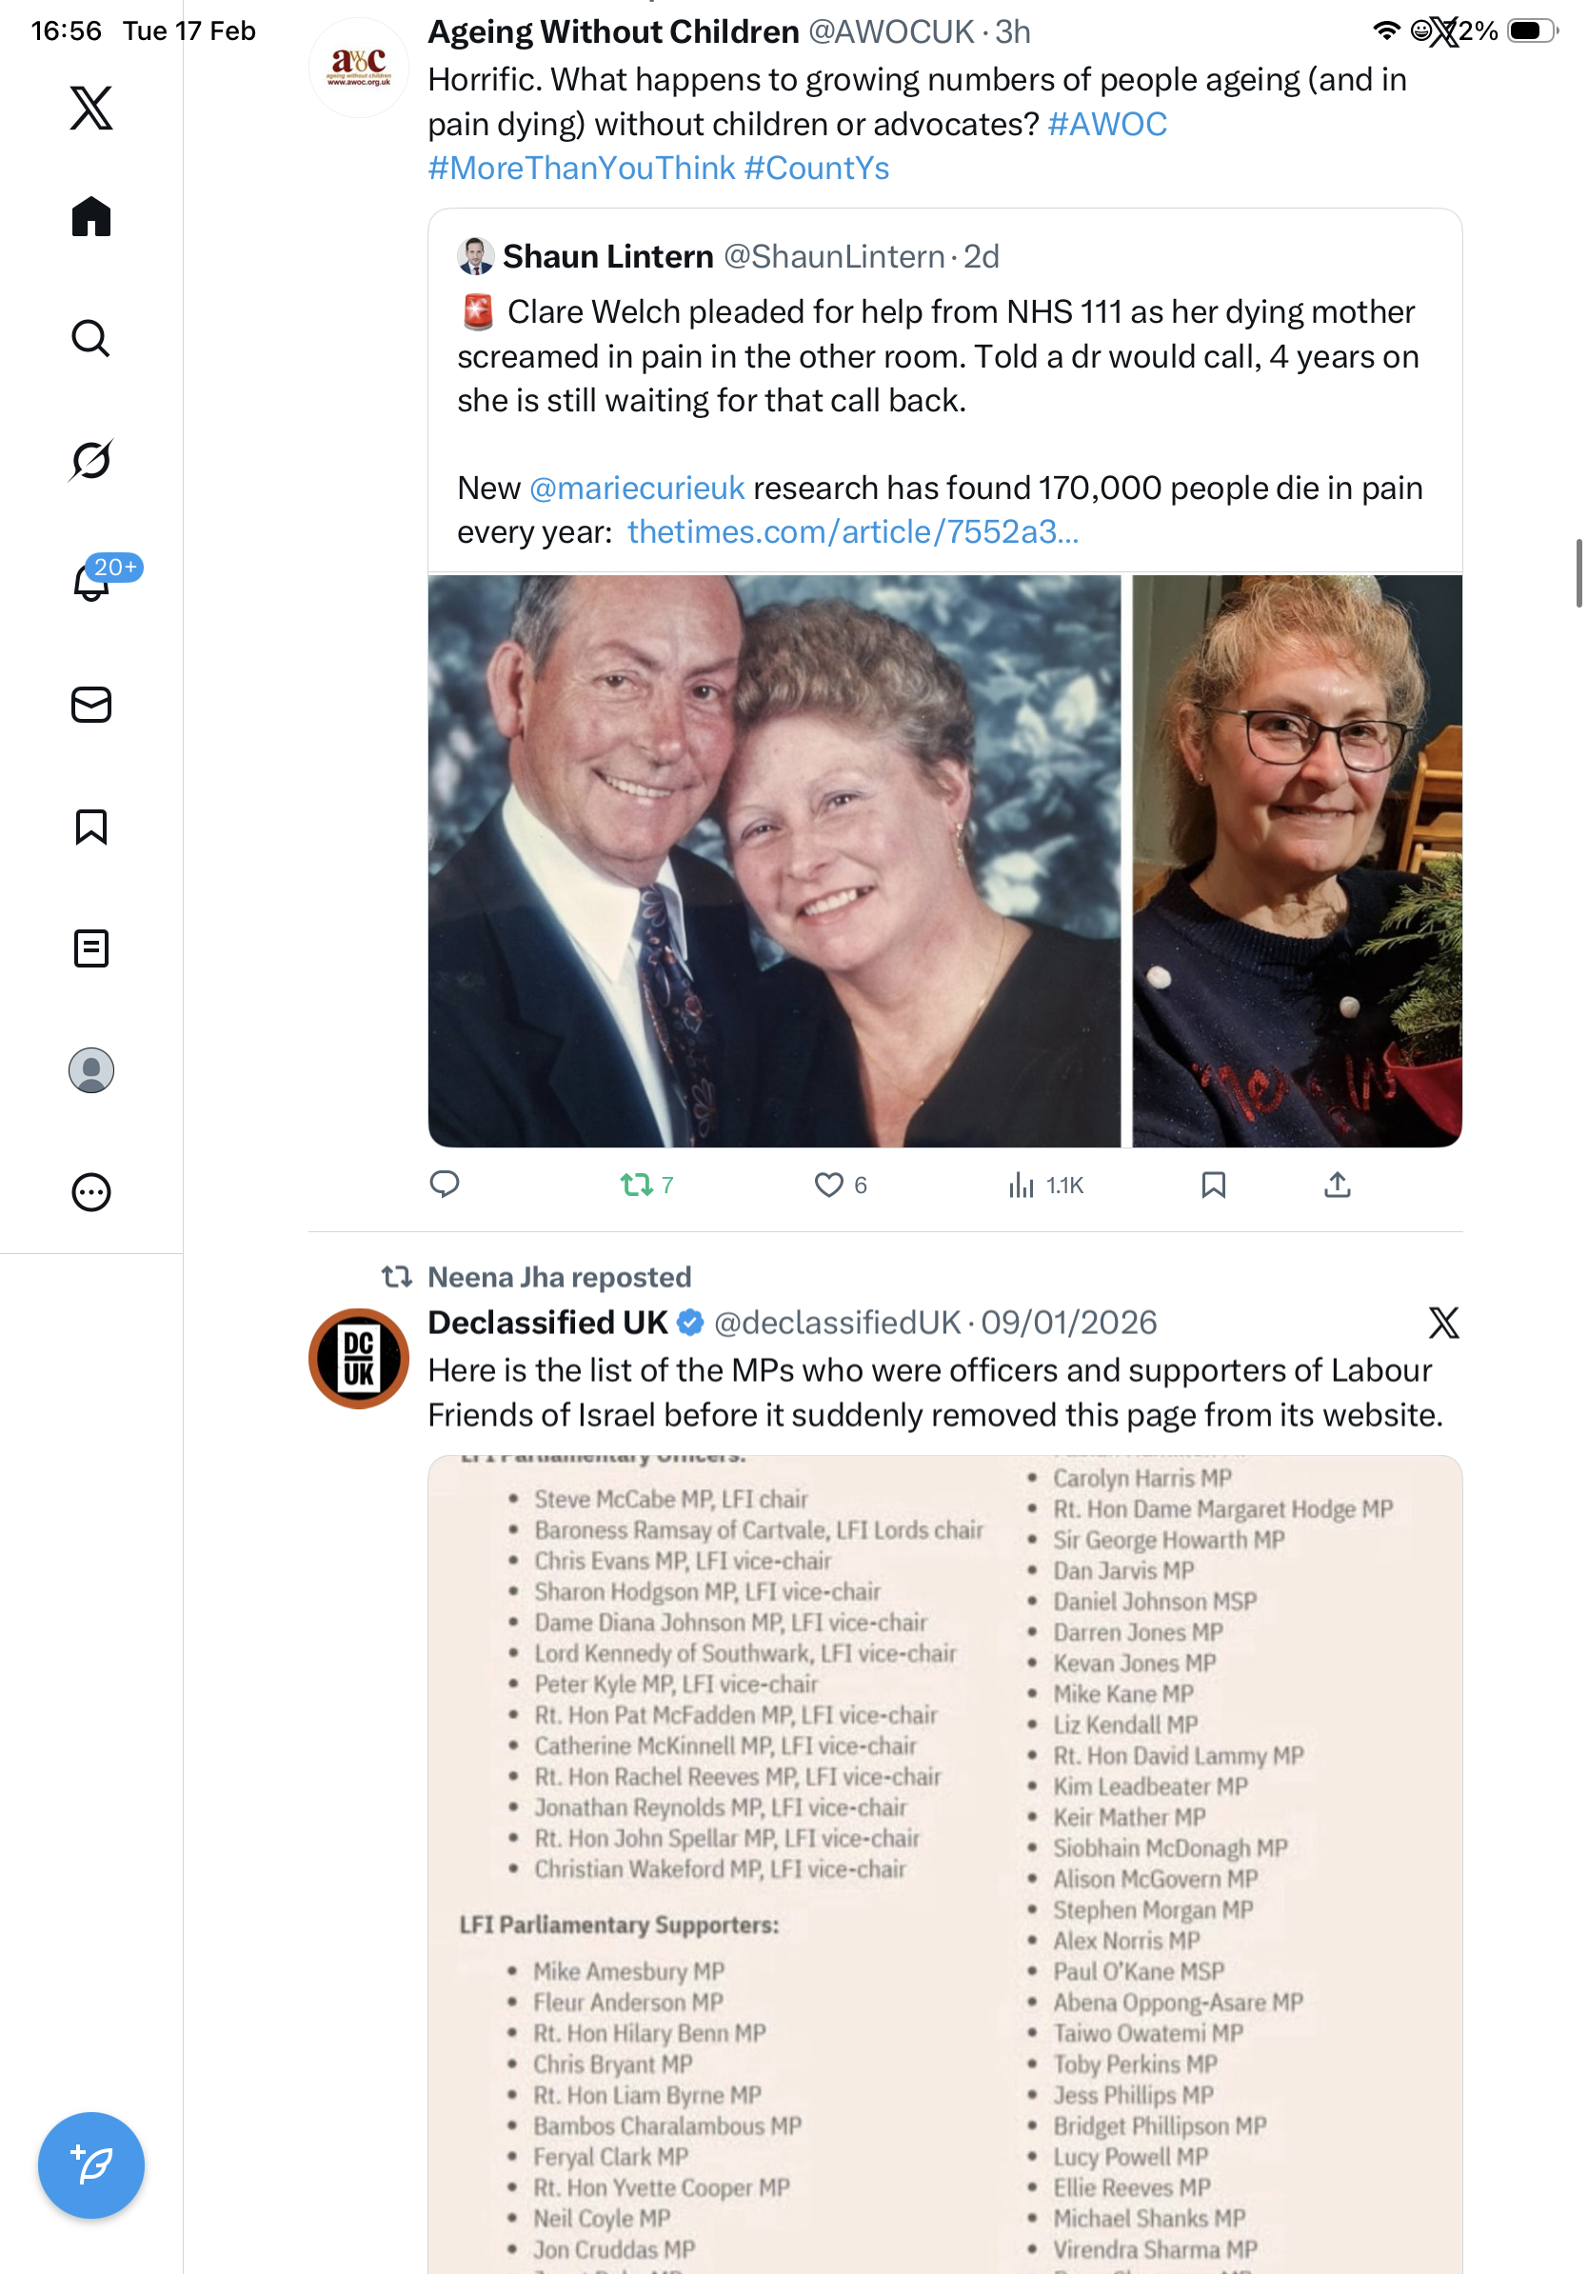The image size is (1588, 2274).
Task: Open Notifications bell with 20+ badge
Action: tap(91, 583)
